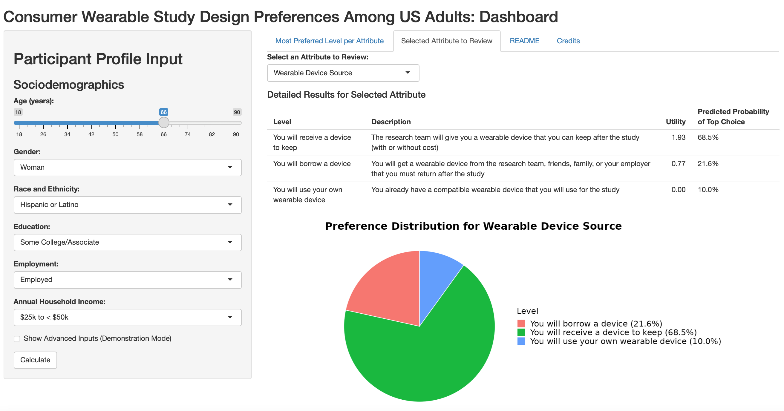Click the blue legend swatch for own wearable device
784x411 pixels.
pyautogui.click(x=521, y=341)
